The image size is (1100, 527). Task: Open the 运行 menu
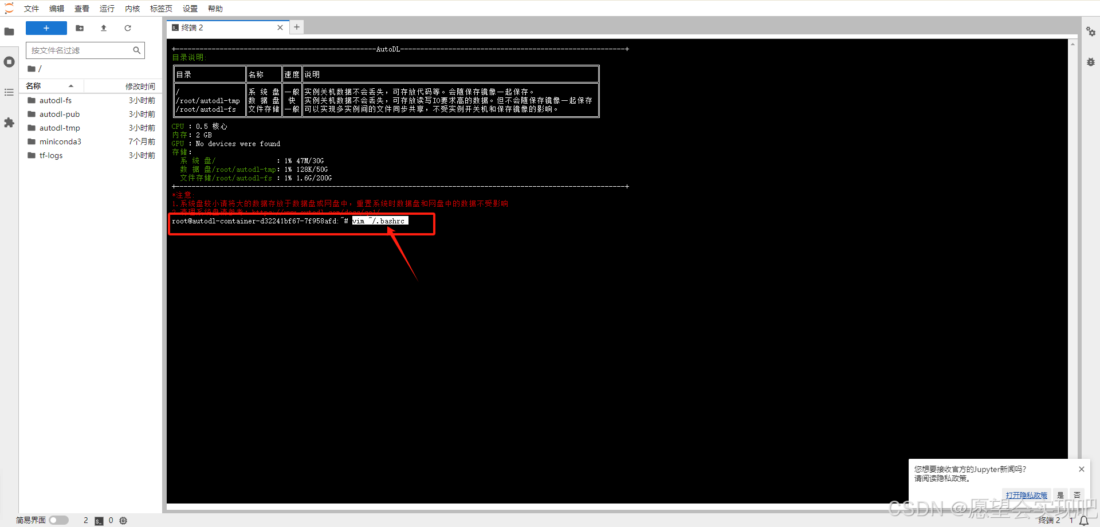tap(107, 9)
